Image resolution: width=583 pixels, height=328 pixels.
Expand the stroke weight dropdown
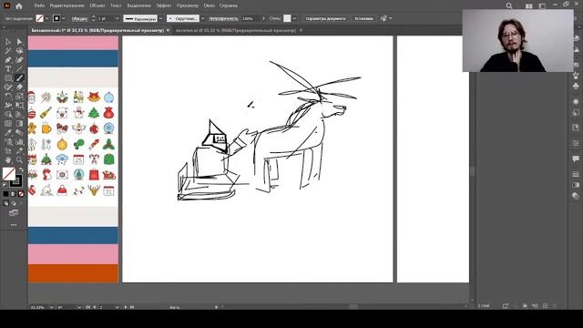click(x=118, y=18)
